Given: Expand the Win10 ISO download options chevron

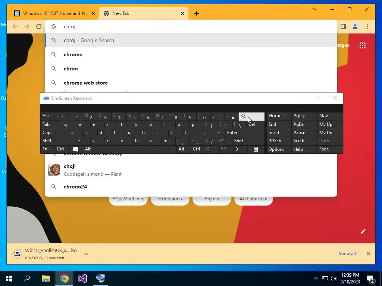Looking at the screenshot, I should click(x=86, y=254).
